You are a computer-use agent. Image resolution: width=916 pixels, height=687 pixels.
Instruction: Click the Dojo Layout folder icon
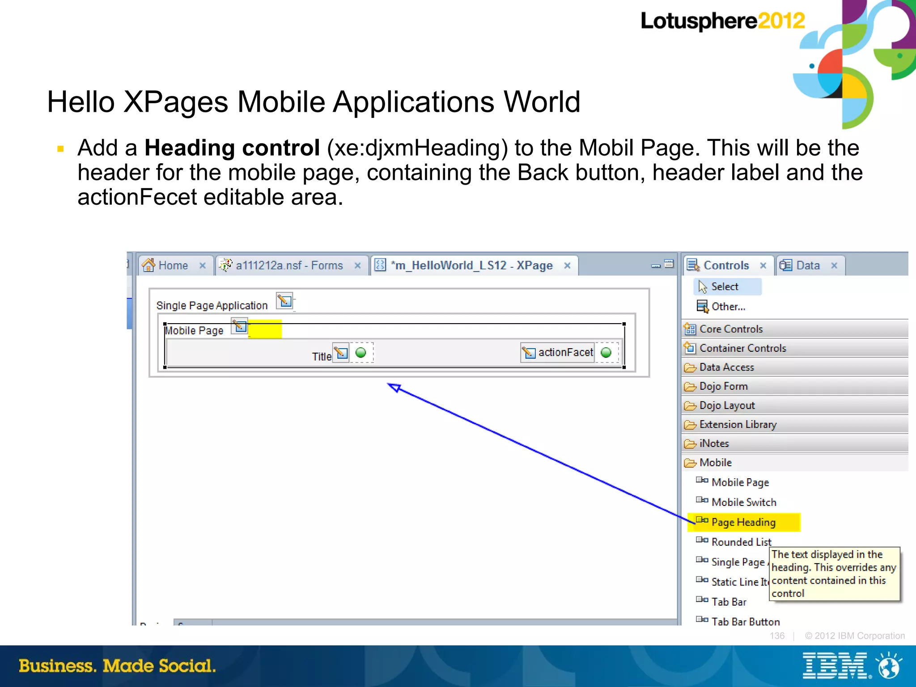click(x=690, y=405)
